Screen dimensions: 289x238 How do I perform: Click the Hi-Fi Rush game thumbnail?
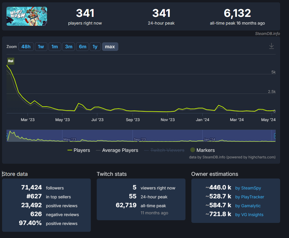(27, 16)
